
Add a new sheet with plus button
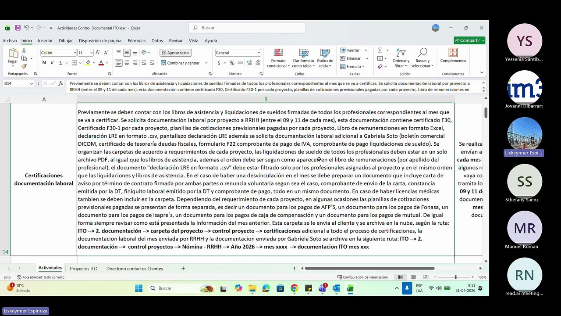(x=183, y=268)
